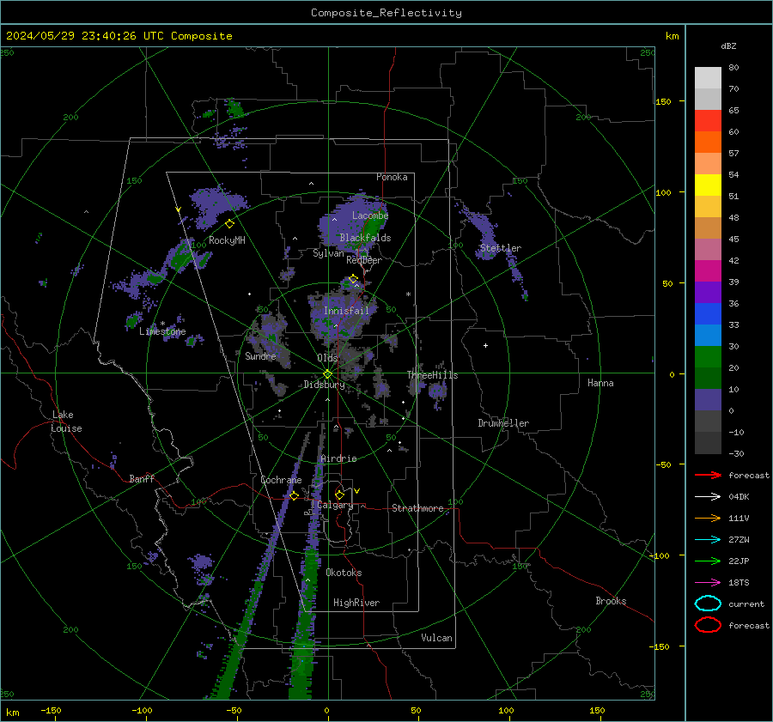773x722 pixels.
Task: Click the magenta 18TS arrow legend icon
Action: pos(708,583)
